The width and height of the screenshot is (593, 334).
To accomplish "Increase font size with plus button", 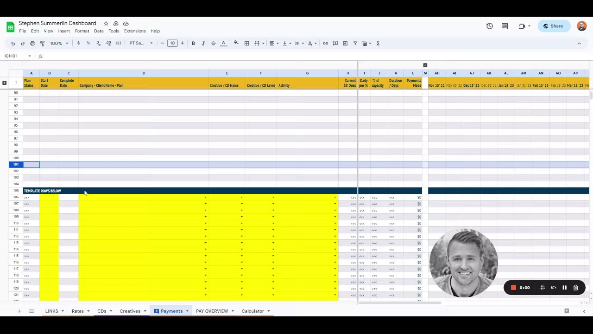I will click(182, 43).
